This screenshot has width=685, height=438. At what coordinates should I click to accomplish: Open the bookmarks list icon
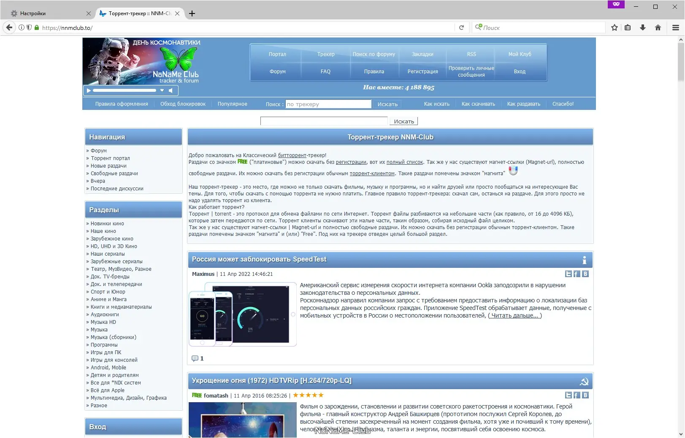pos(628,28)
